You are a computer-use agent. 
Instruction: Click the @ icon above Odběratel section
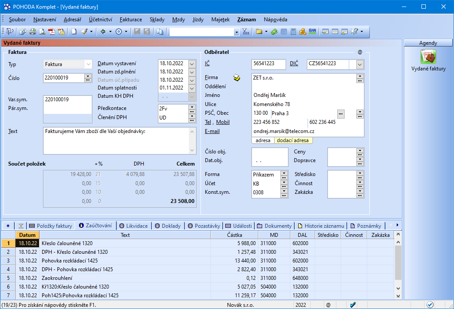(360, 52)
